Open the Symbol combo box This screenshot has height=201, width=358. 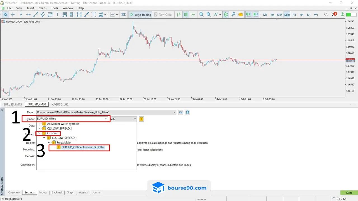click(x=72, y=119)
